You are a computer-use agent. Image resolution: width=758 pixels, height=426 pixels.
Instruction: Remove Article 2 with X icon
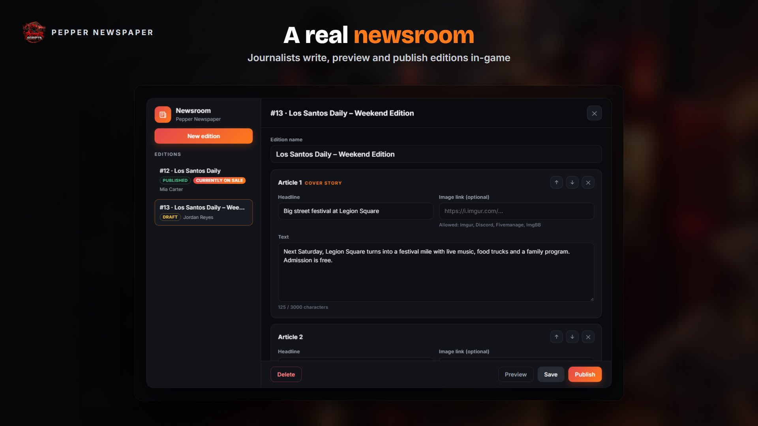(588, 337)
